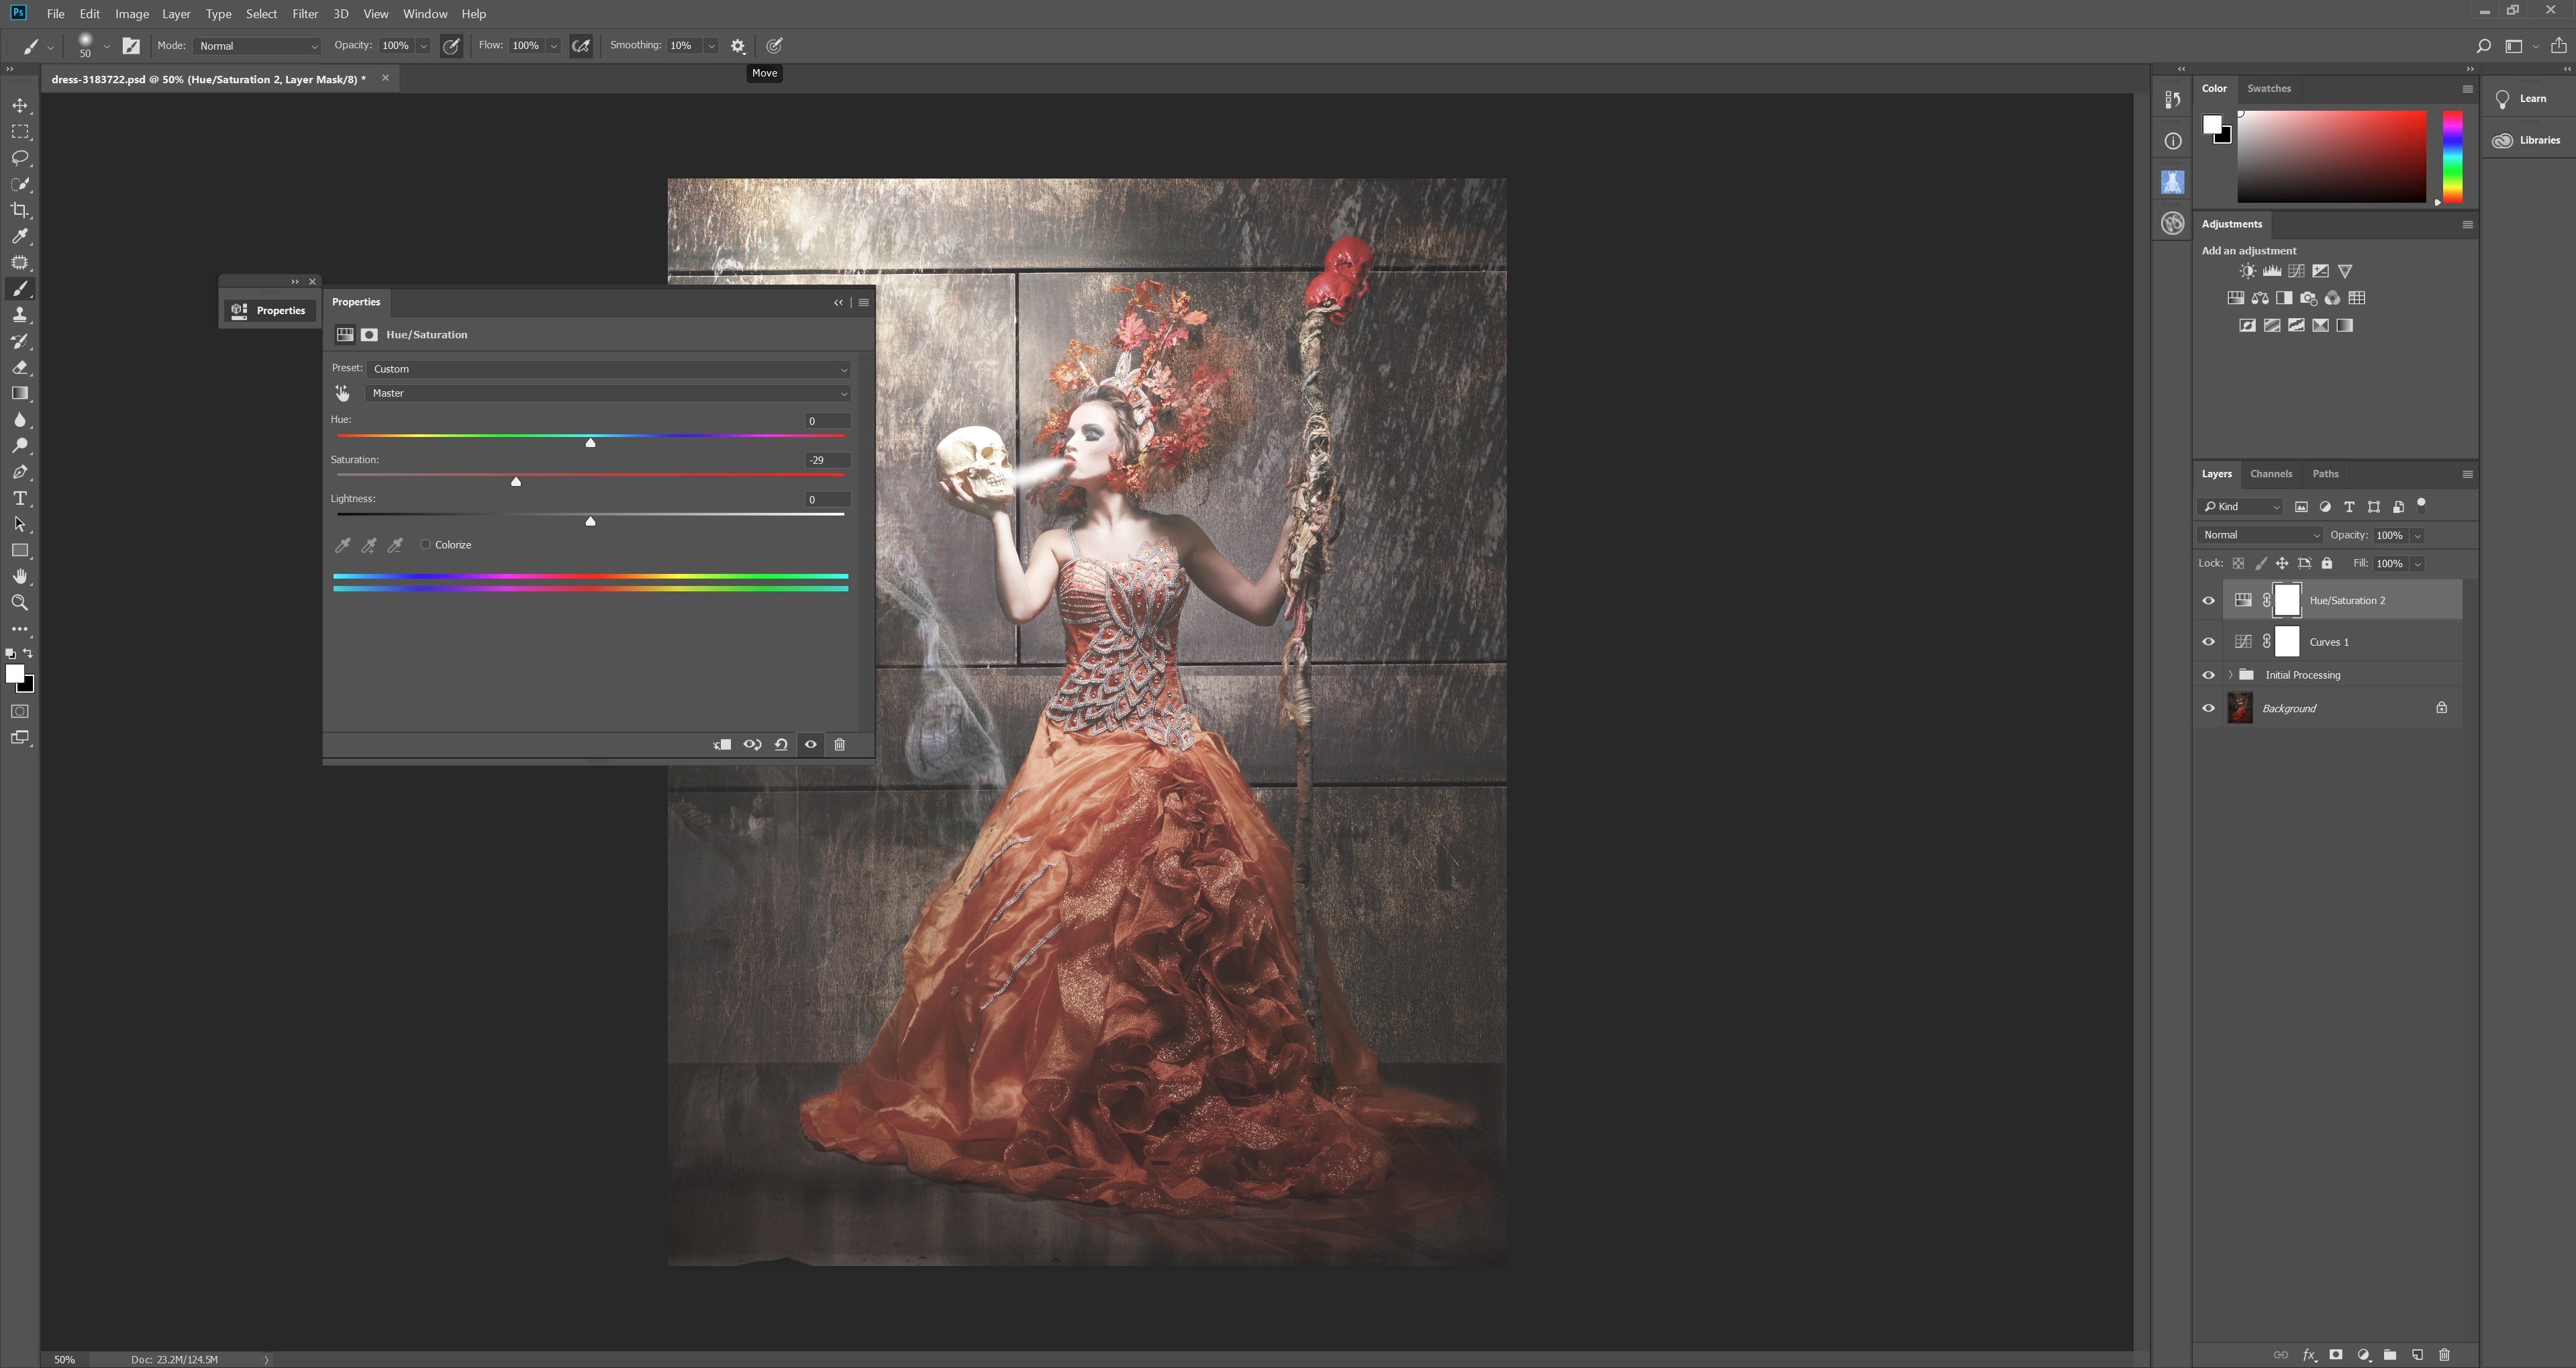2576x1368 pixels.
Task: Open the layer Kind filter dropdown
Action: click(2241, 507)
